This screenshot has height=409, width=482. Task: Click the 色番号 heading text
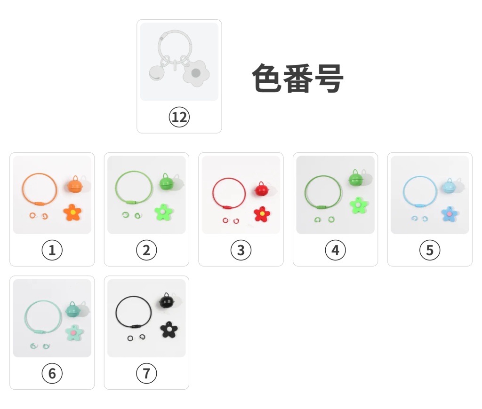pyautogui.click(x=297, y=78)
